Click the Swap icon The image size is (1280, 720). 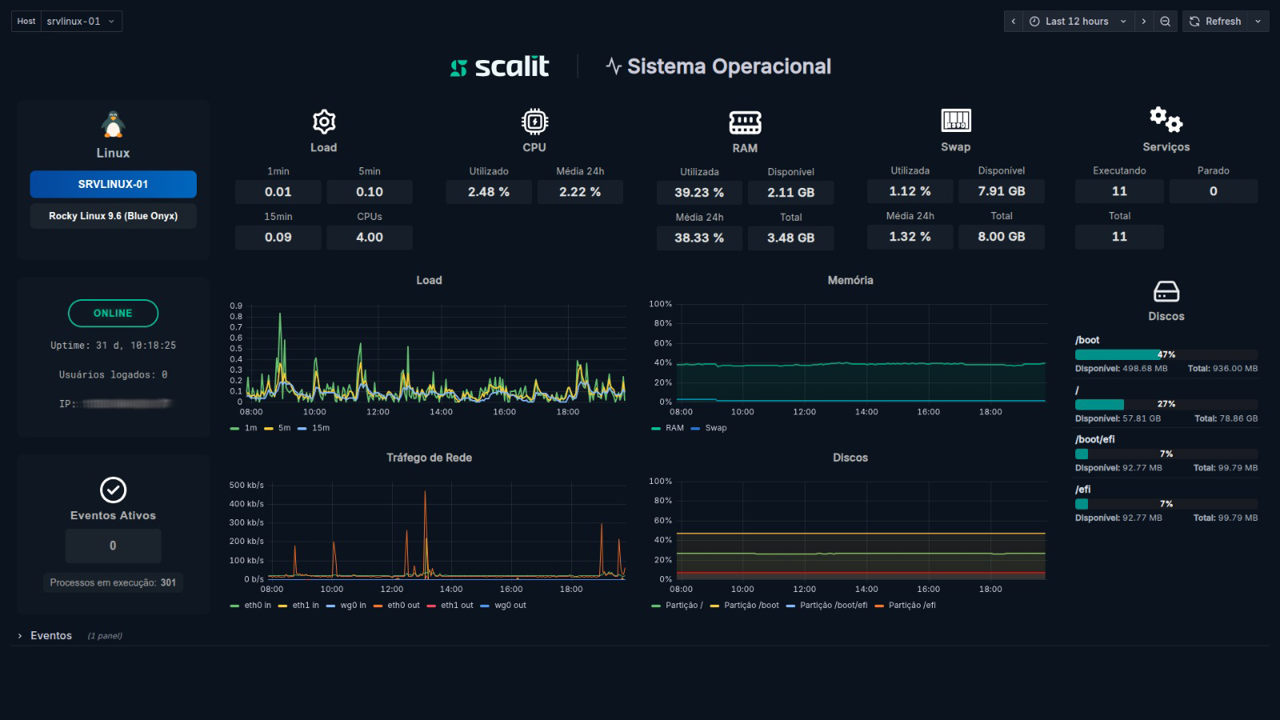pos(955,121)
